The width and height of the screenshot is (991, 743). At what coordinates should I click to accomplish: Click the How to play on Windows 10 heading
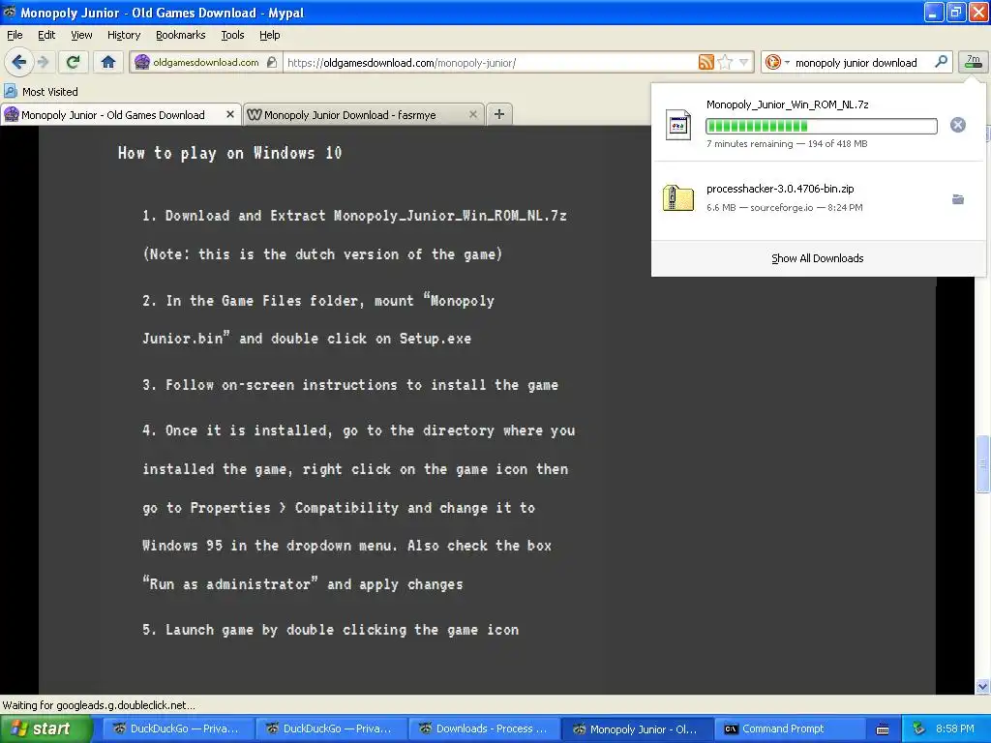[229, 153]
